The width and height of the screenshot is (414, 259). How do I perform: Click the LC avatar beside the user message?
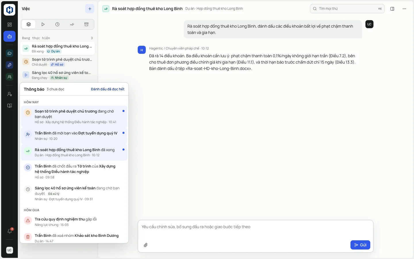tap(369, 24)
